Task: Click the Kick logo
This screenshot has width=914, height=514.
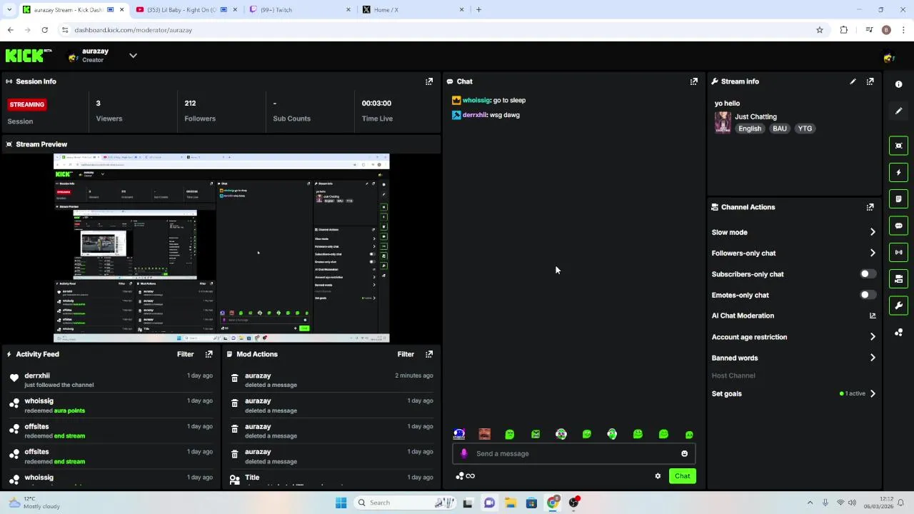Action: point(29,56)
